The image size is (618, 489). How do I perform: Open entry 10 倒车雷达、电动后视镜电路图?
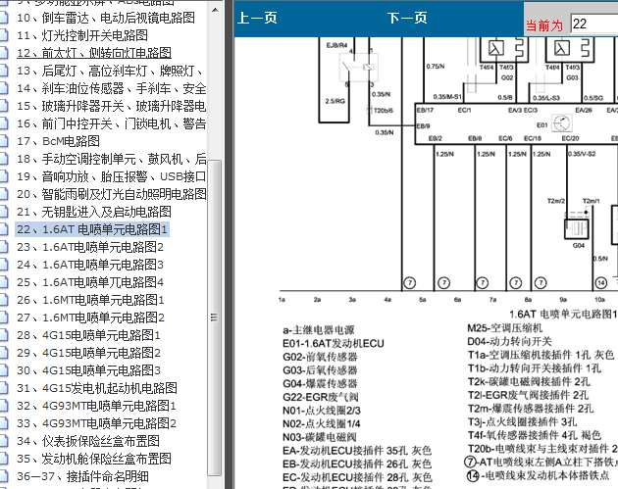106,18
